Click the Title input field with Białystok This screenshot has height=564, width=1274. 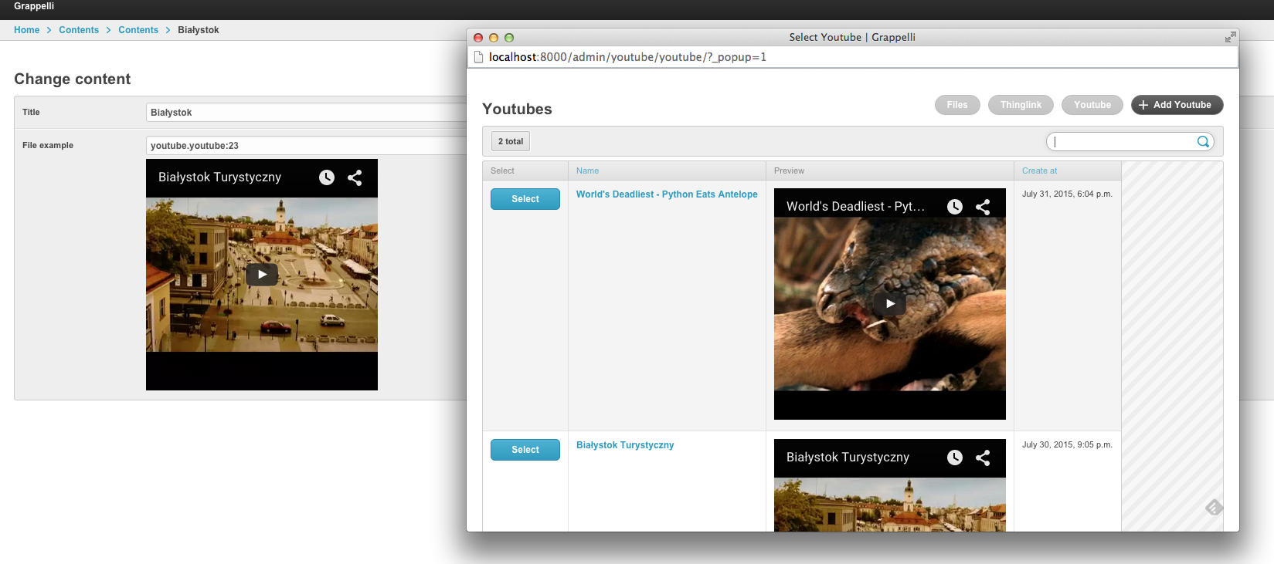pos(306,113)
